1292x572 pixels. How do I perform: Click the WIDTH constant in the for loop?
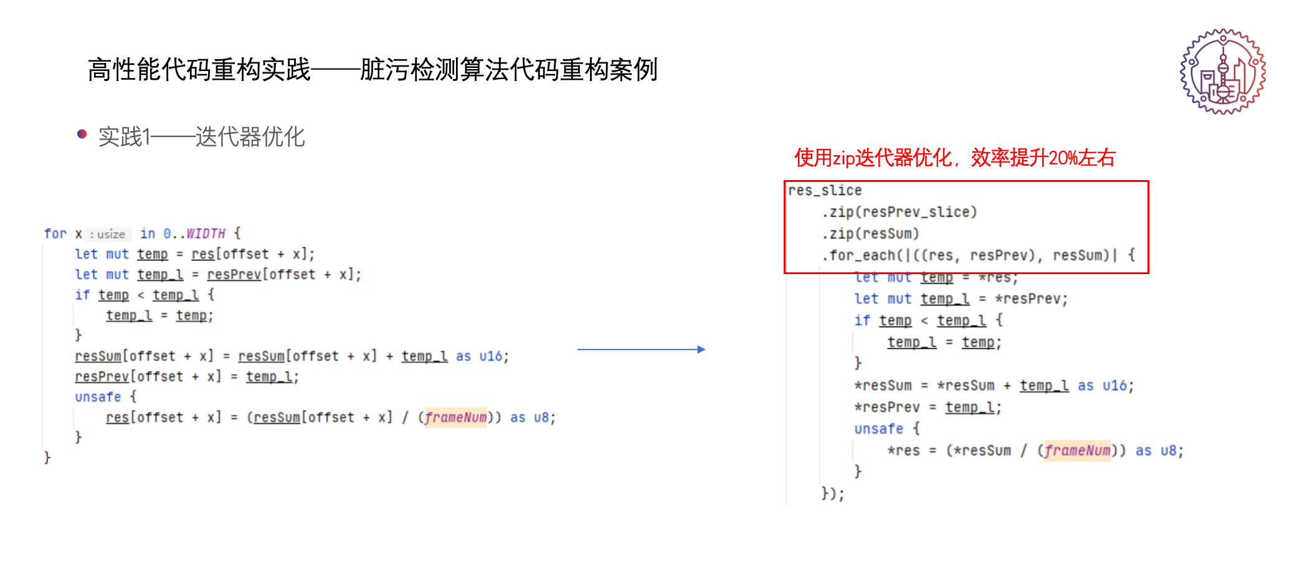[x=206, y=234]
